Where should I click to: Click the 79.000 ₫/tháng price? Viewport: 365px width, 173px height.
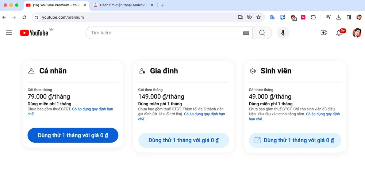click(x=49, y=97)
